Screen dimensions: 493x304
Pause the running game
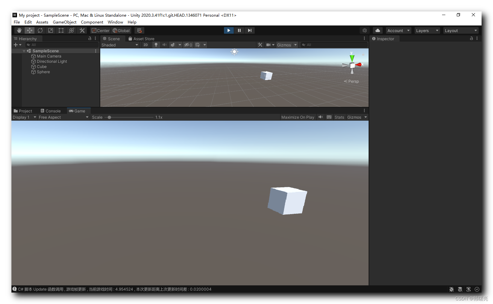pyautogui.click(x=239, y=30)
